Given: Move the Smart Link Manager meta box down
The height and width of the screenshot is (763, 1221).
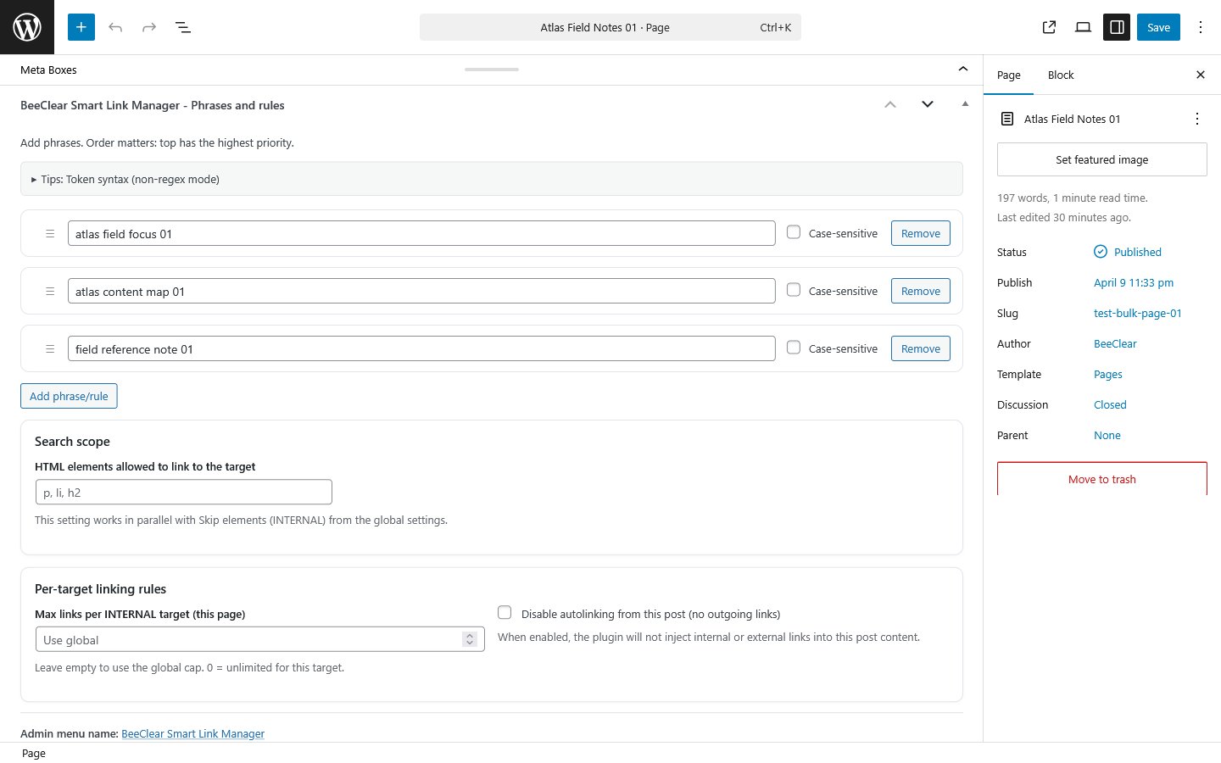Looking at the screenshot, I should click(x=927, y=103).
